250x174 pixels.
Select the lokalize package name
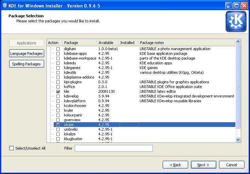[x=70, y=134]
